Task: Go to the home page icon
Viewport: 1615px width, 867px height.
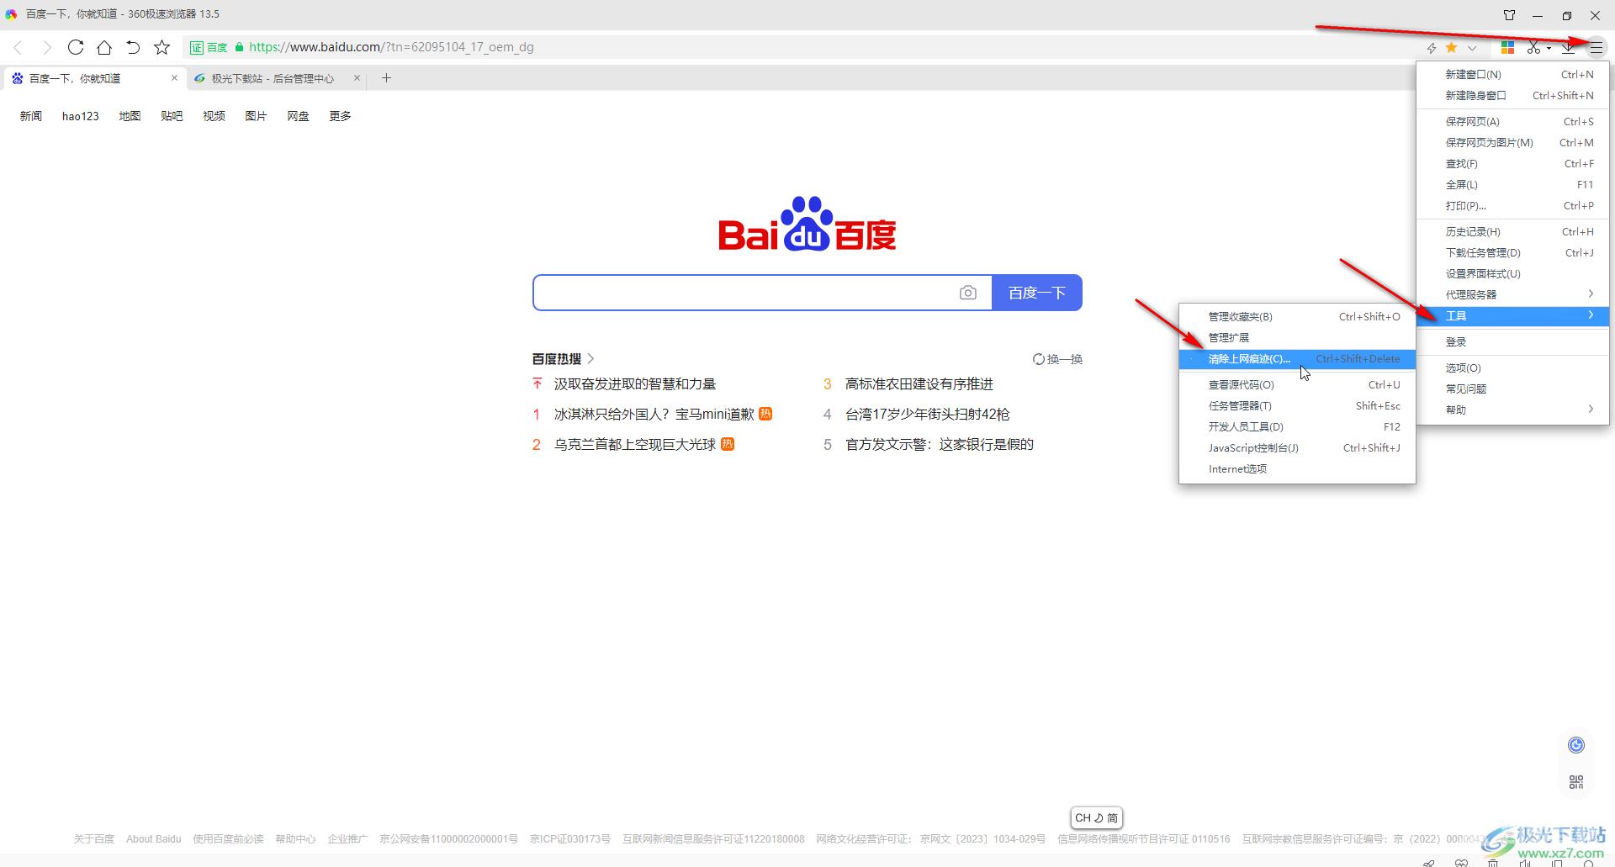Action: [x=104, y=47]
